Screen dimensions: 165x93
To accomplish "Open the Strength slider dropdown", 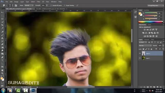I will (x=47, y=5).
